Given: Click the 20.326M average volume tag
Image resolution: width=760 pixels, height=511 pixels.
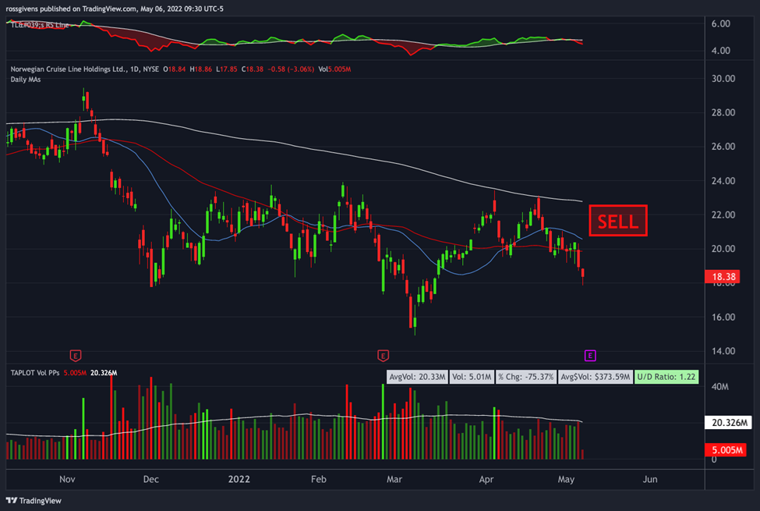Looking at the screenshot, I should (728, 422).
